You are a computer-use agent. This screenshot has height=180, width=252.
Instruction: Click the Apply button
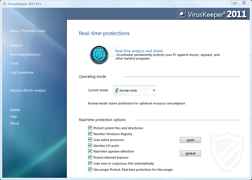[190, 140]
